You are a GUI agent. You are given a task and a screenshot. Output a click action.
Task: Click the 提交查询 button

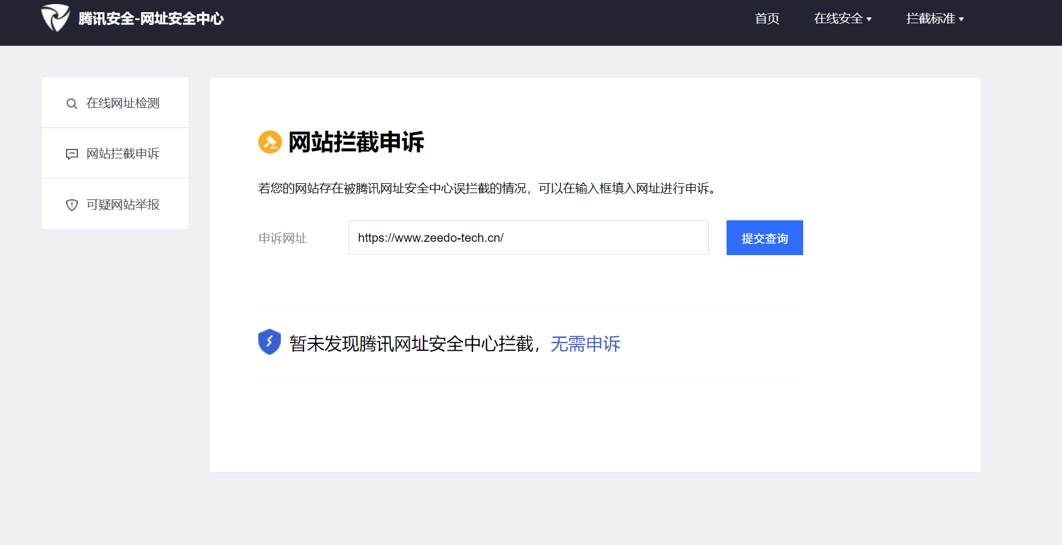tap(764, 238)
